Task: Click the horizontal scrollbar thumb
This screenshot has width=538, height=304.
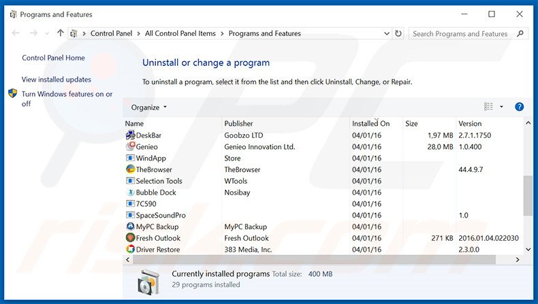Action: [314, 260]
